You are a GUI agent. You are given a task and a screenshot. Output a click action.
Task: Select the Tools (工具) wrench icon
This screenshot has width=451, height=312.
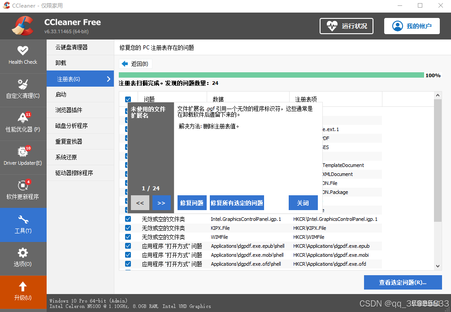[x=23, y=220]
